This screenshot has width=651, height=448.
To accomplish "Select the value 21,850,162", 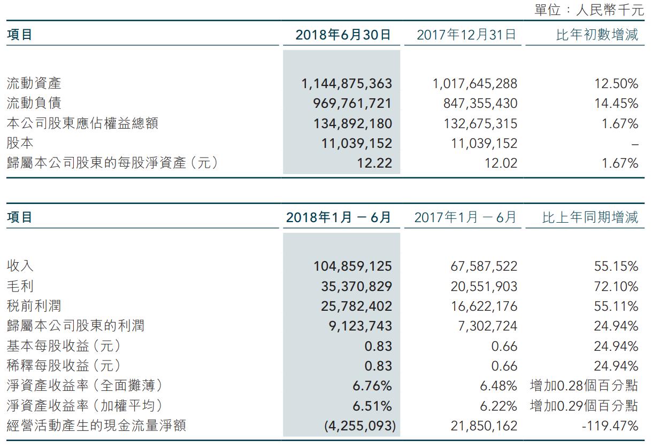I will pos(485,426).
